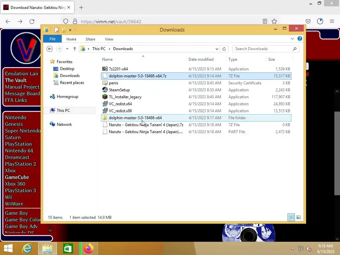This screenshot has width=340, height=255.
Task: Bookmark this page with star icon
Action: click(274, 21)
